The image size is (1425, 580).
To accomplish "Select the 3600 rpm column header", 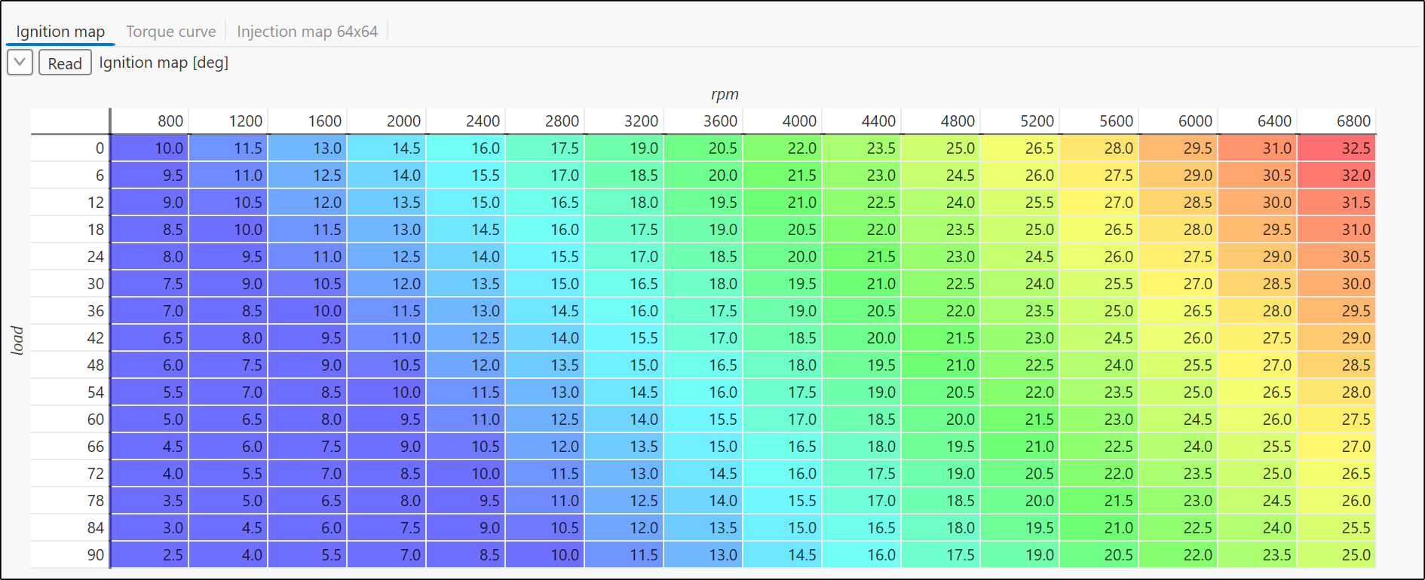I will (703, 121).
